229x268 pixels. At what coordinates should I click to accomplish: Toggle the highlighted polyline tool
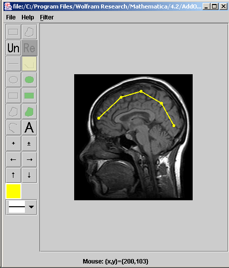[29, 64]
